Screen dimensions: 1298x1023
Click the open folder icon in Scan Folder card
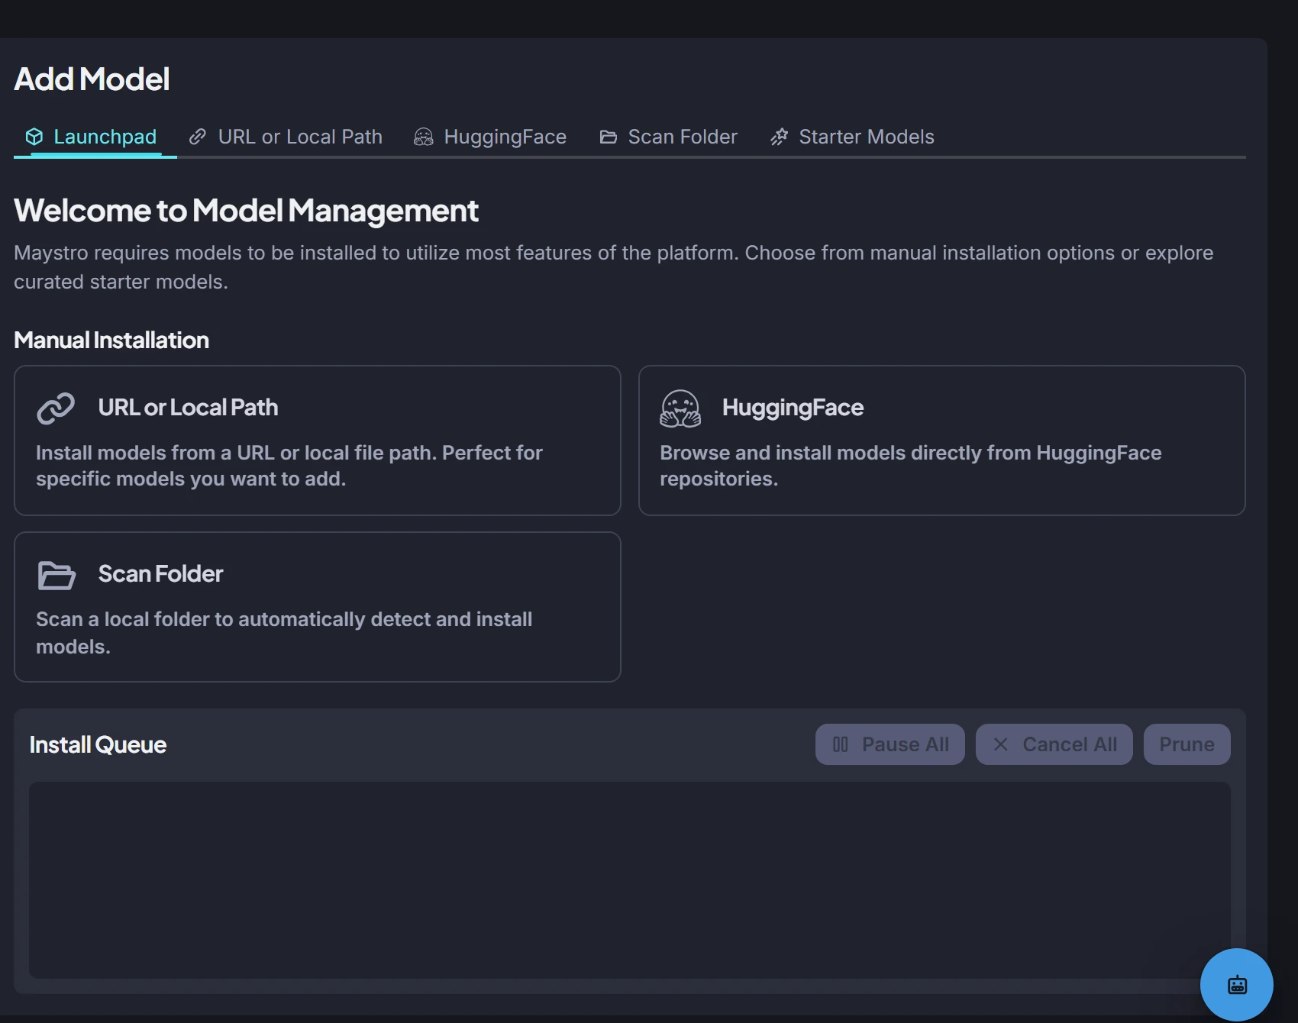(x=57, y=575)
